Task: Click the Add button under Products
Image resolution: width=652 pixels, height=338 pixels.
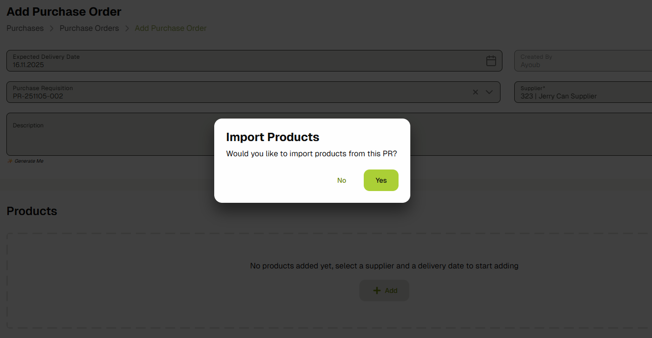Action: [x=384, y=290]
